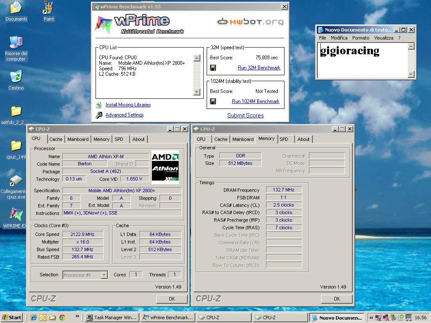Open the Install Missing Libraries link
Viewport: 431px width, 323px height.
[x=128, y=105]
